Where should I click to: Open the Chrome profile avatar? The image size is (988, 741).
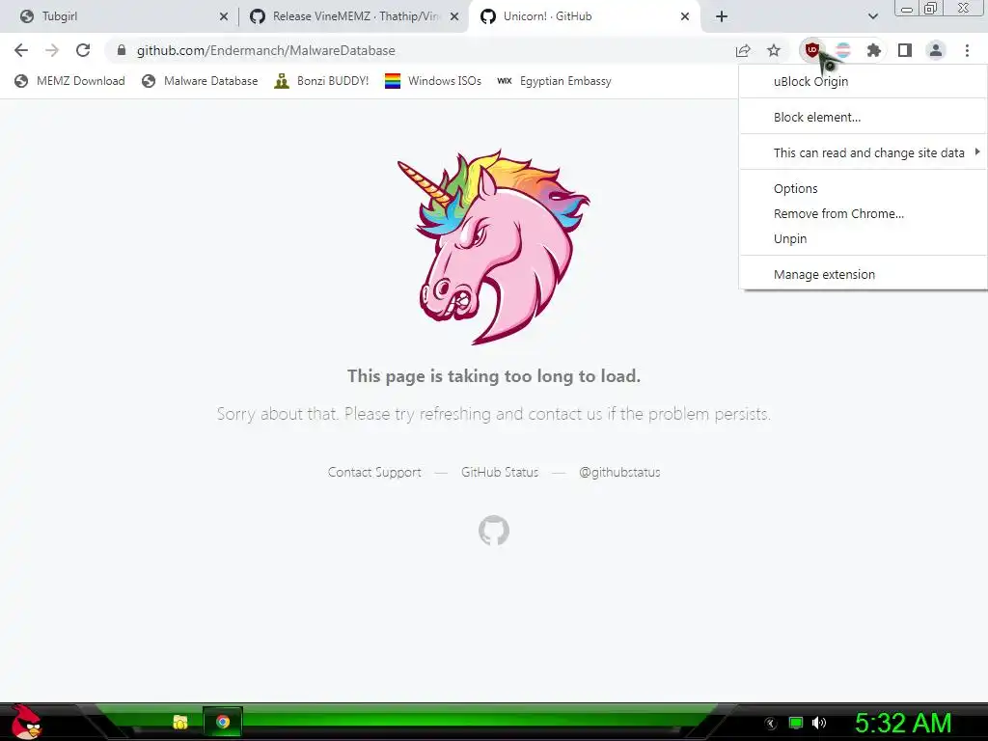[936, 50]
